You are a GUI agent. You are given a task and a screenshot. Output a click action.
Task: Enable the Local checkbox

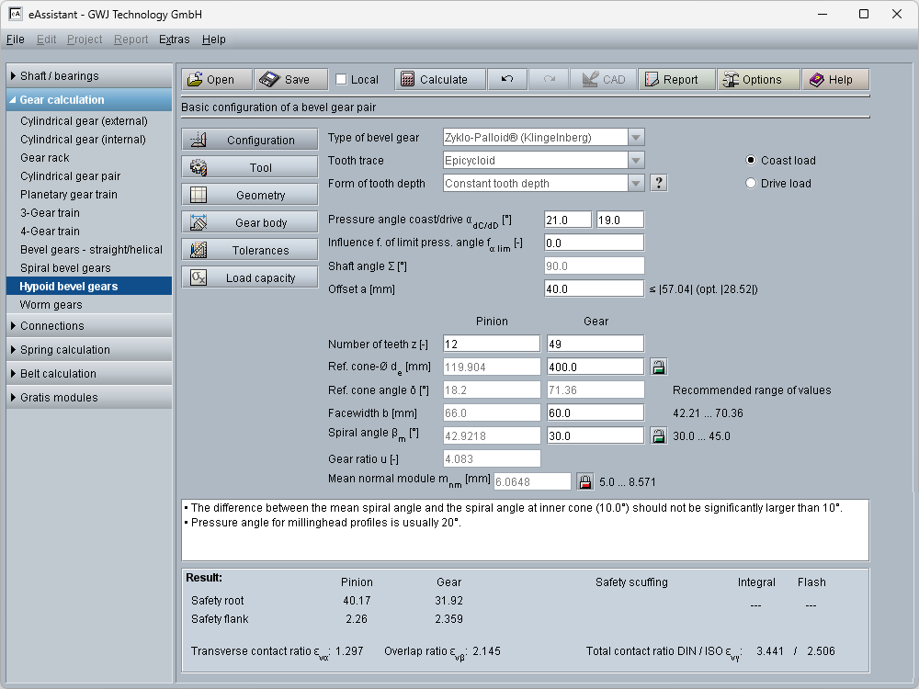tap(342, 80)
